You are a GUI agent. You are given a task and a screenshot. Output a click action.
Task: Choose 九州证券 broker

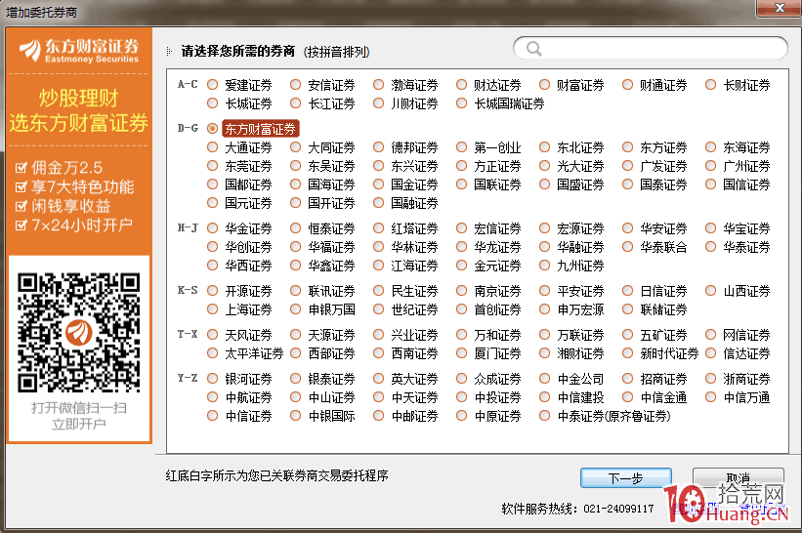(x=544, y=266)
